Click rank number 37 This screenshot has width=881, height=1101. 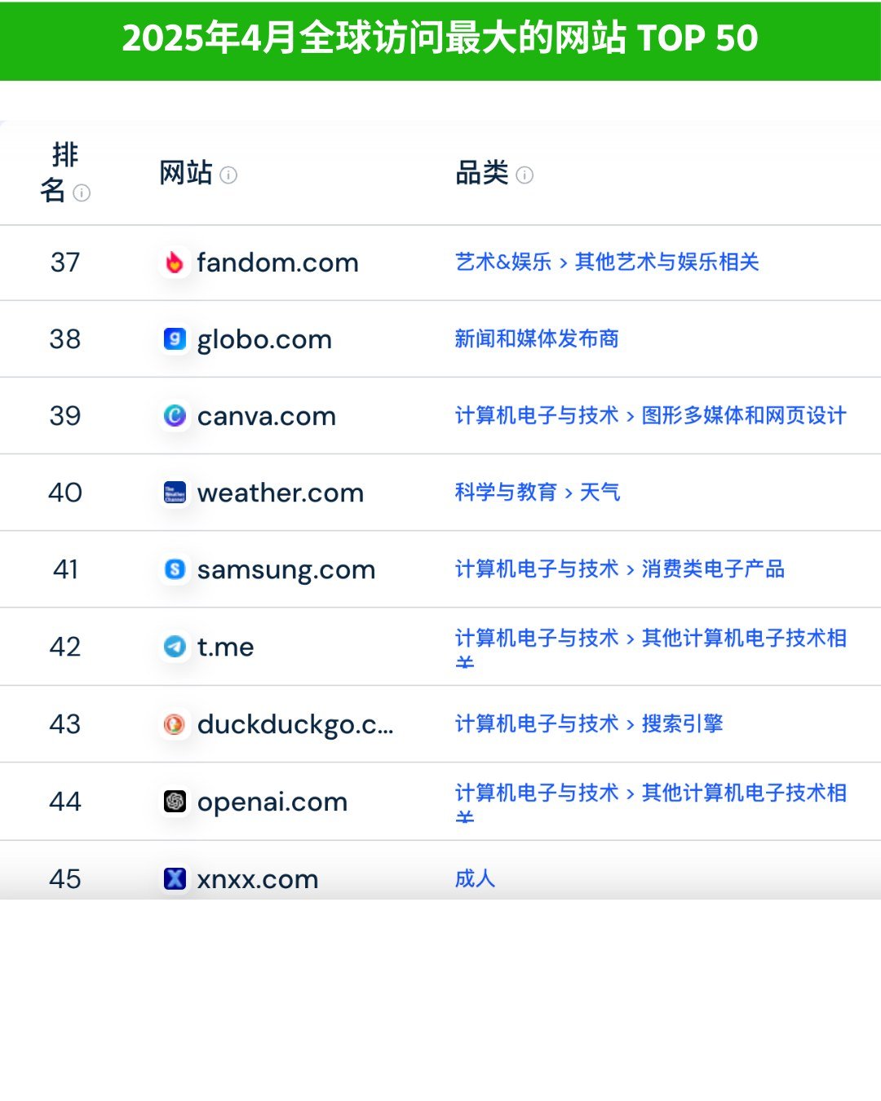[x=65, y=263]
